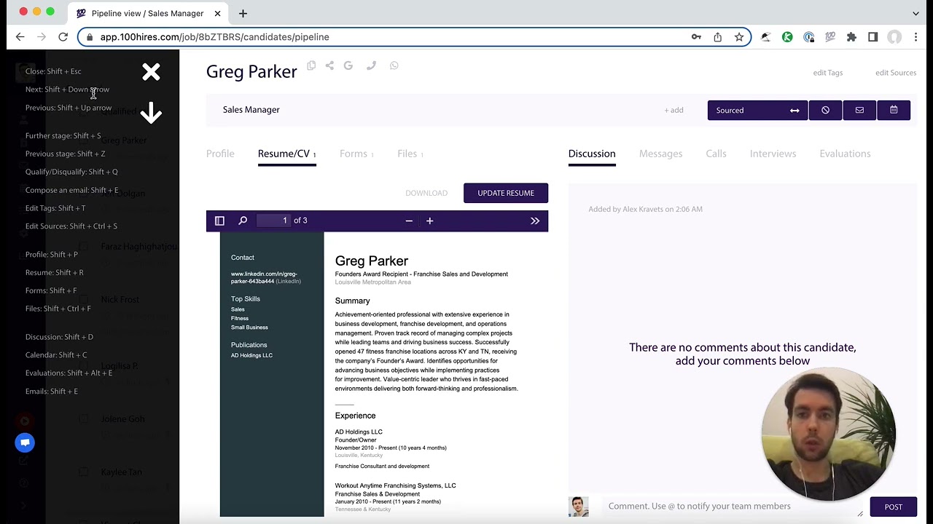Reload the page with the refresh icon

click(x=63, y=37)
